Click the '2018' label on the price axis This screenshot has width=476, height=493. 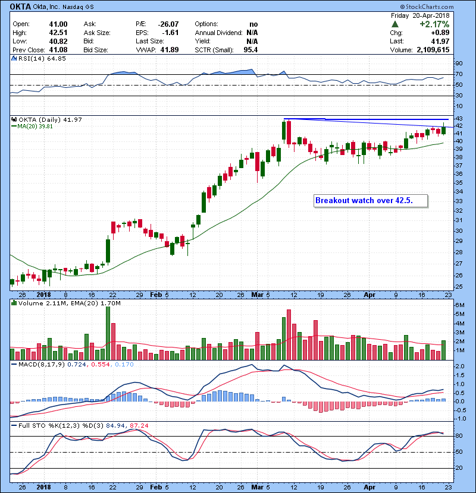[43, 295]
